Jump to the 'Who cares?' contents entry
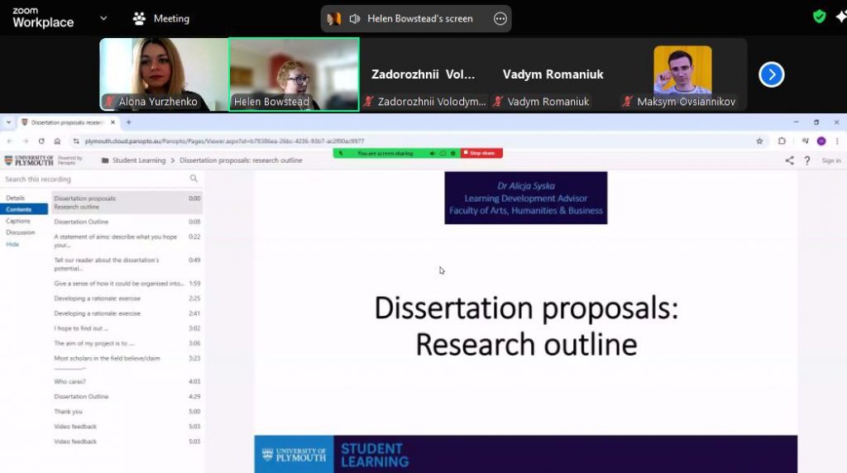The height and width of the screenshot is (473, 847). tap(70, 381)
